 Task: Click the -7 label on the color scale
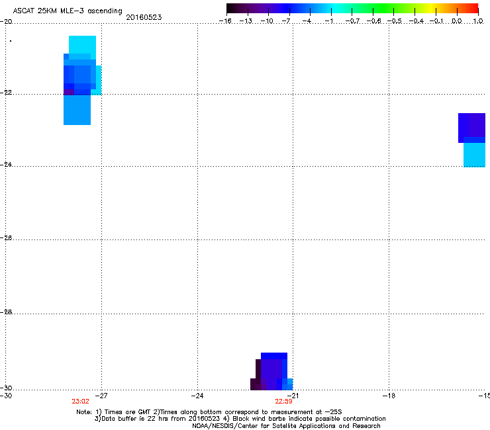[286, 21]
